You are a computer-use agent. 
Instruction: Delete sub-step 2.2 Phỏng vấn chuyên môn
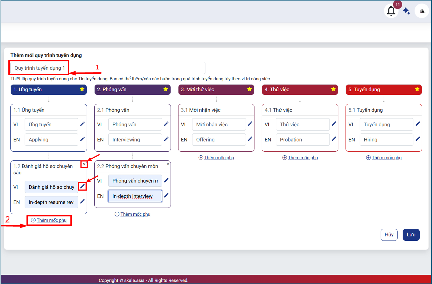(168, 164)
